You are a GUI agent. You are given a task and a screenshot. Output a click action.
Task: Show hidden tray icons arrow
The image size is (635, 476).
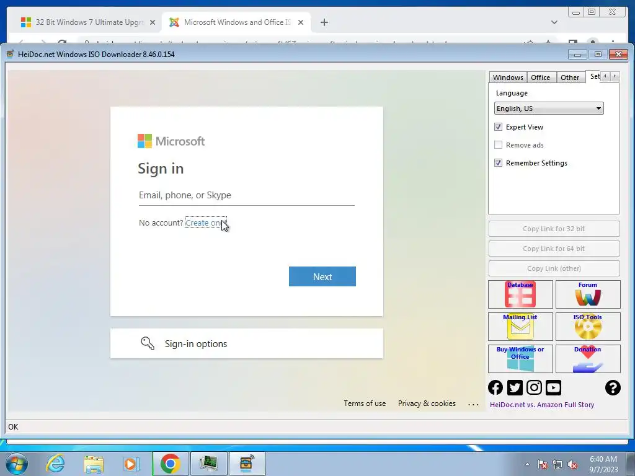527,464
